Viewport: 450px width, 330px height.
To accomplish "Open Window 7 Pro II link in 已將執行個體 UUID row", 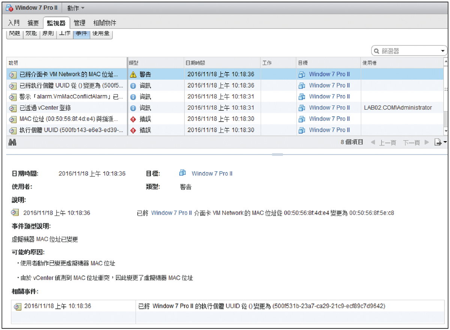I will tap(329, 86).
